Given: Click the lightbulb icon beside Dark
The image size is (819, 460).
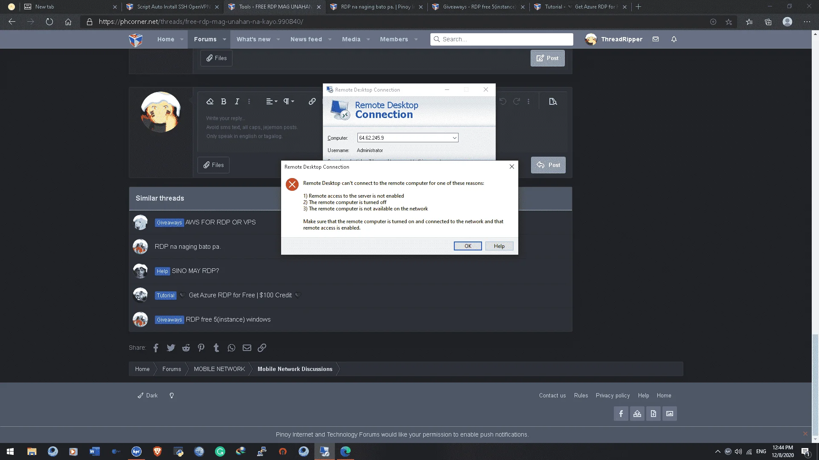Looking at the screenshot, I should click(171, 396).
